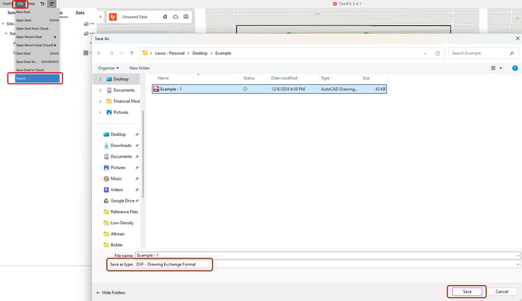Open recent locations dropdown arrow
The width and height of the screenshot is (522, 301).
[x=122, y=53]
